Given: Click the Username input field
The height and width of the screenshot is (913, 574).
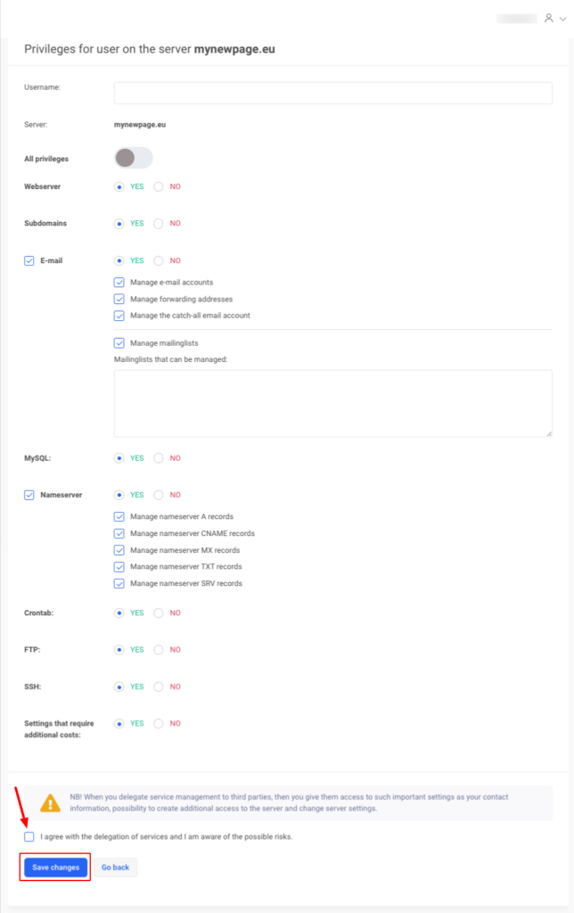Looking at the screenshot, I should [332, 93].
